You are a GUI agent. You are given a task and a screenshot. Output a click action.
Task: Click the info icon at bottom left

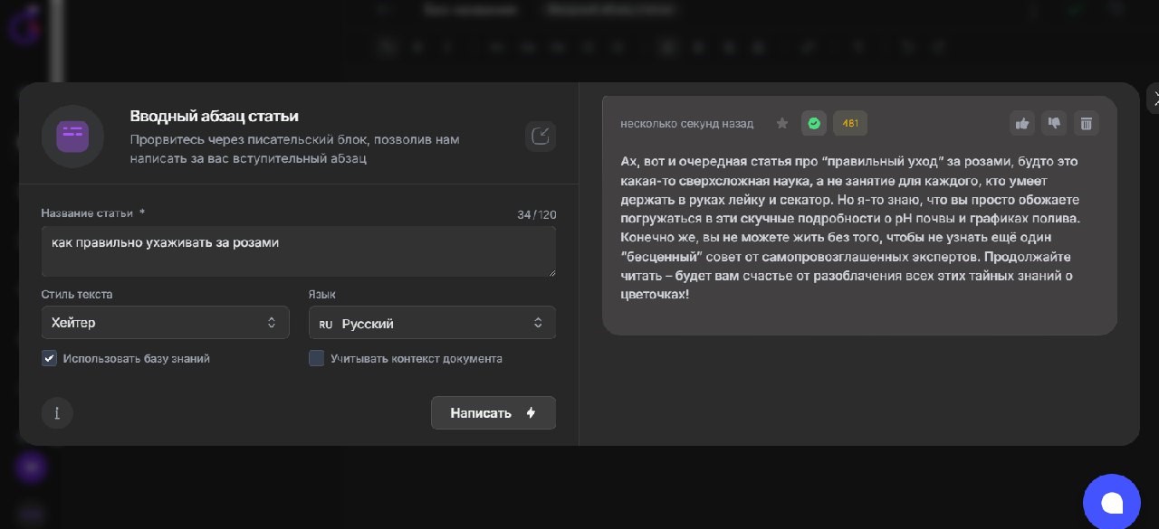pyautogui.click(x=57, y=413)
